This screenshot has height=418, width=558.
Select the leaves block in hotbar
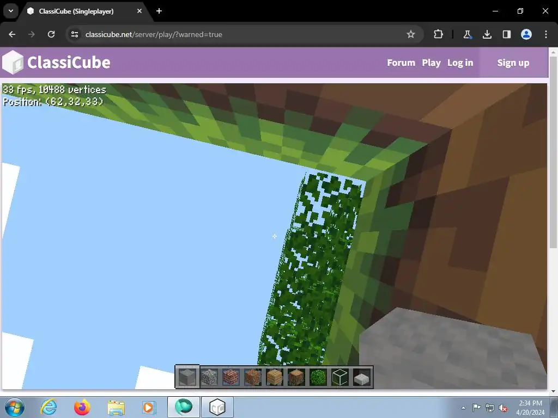coord(318,377)
